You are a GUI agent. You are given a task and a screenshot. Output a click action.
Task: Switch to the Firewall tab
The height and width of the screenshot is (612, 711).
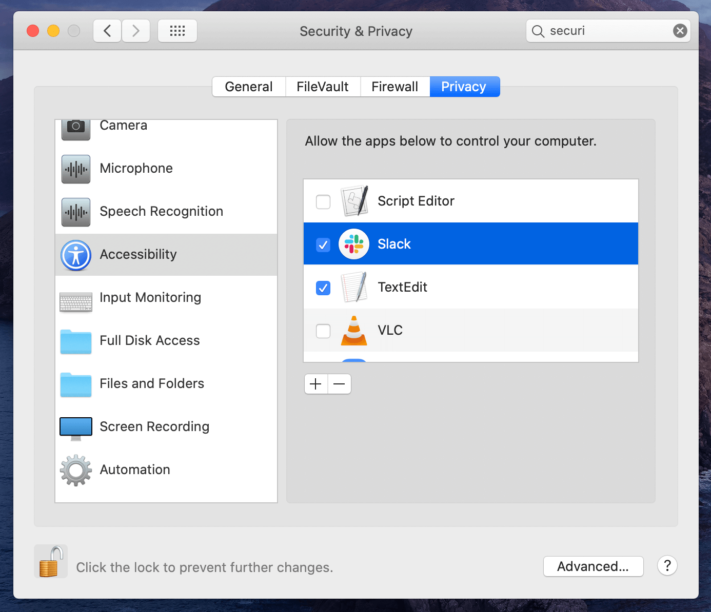394,87
